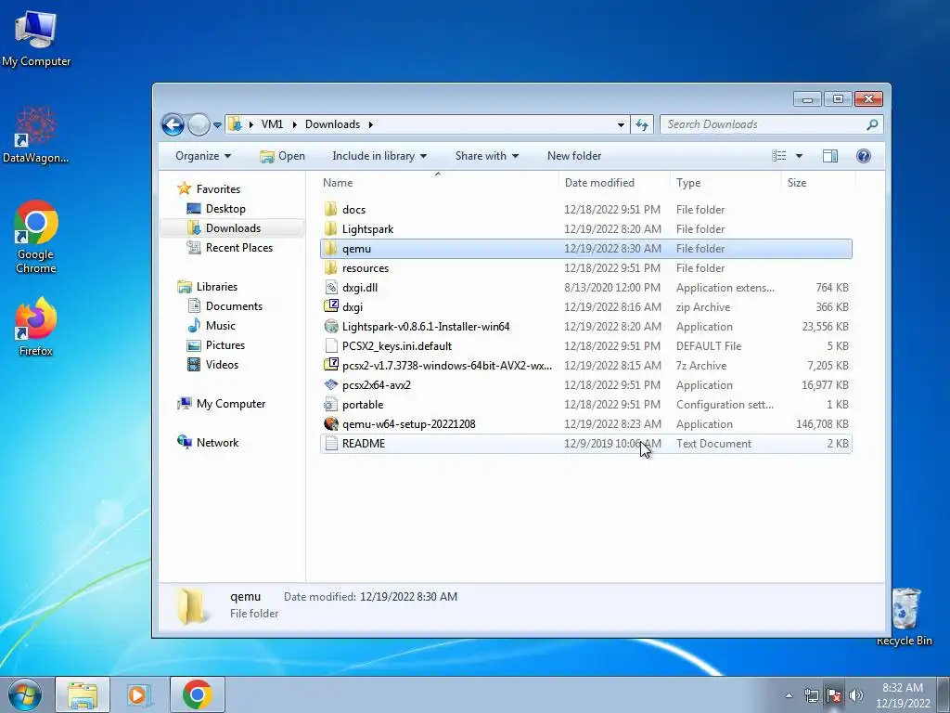Screen dimensions: 950x713
Task: Select the resources folder icon
Action: pos(331,267)
